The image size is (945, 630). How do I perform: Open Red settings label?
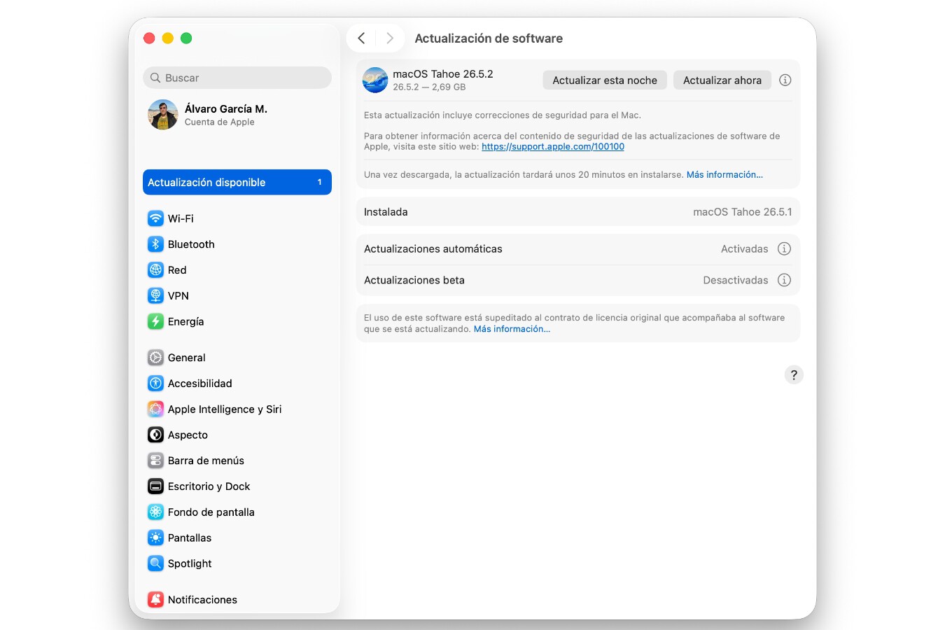[177, 270]
